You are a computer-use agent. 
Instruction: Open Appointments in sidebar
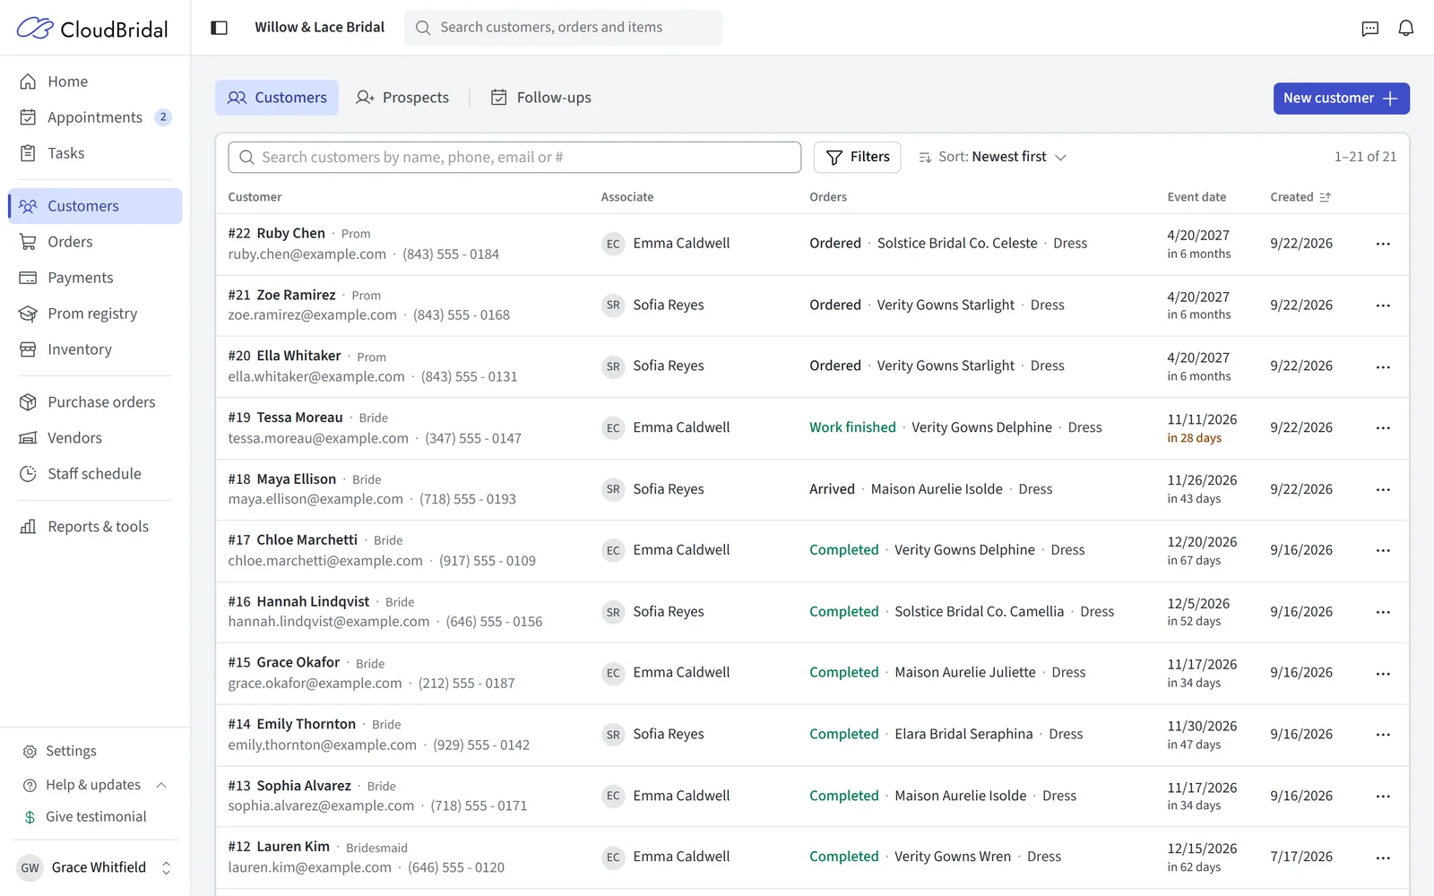point(95,117)
